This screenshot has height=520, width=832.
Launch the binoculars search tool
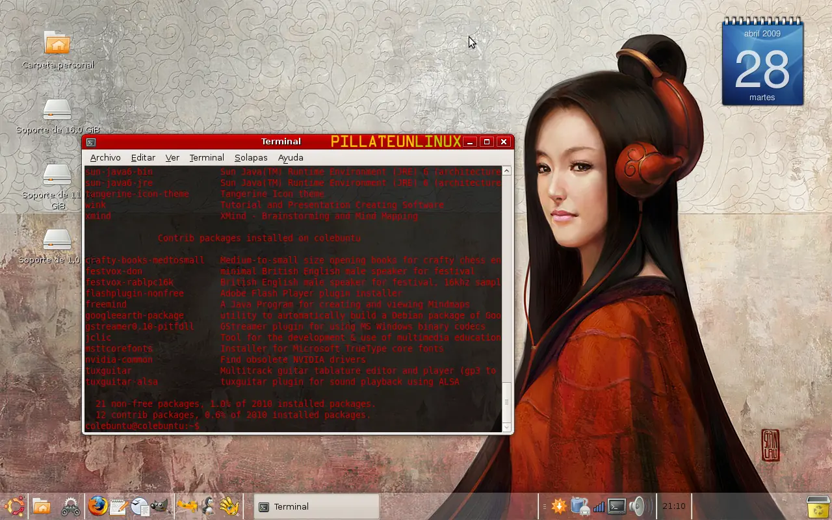70,506
